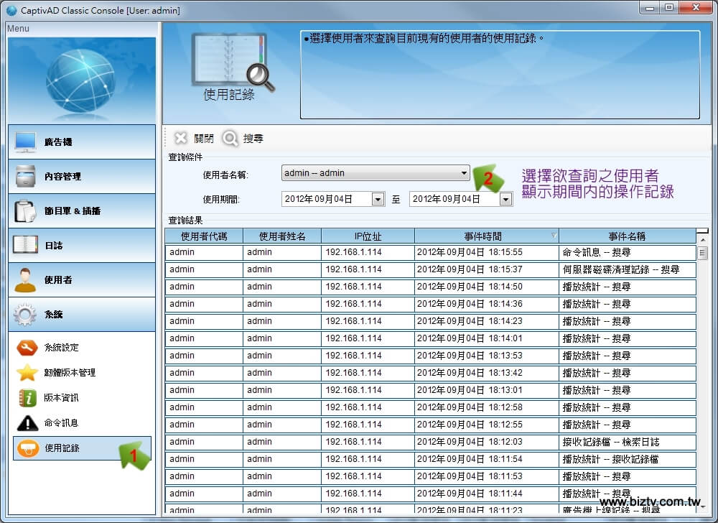Click the 廣告機 monitor icon in sidebar
Screen dimensions: 718x523
[26, 142]
